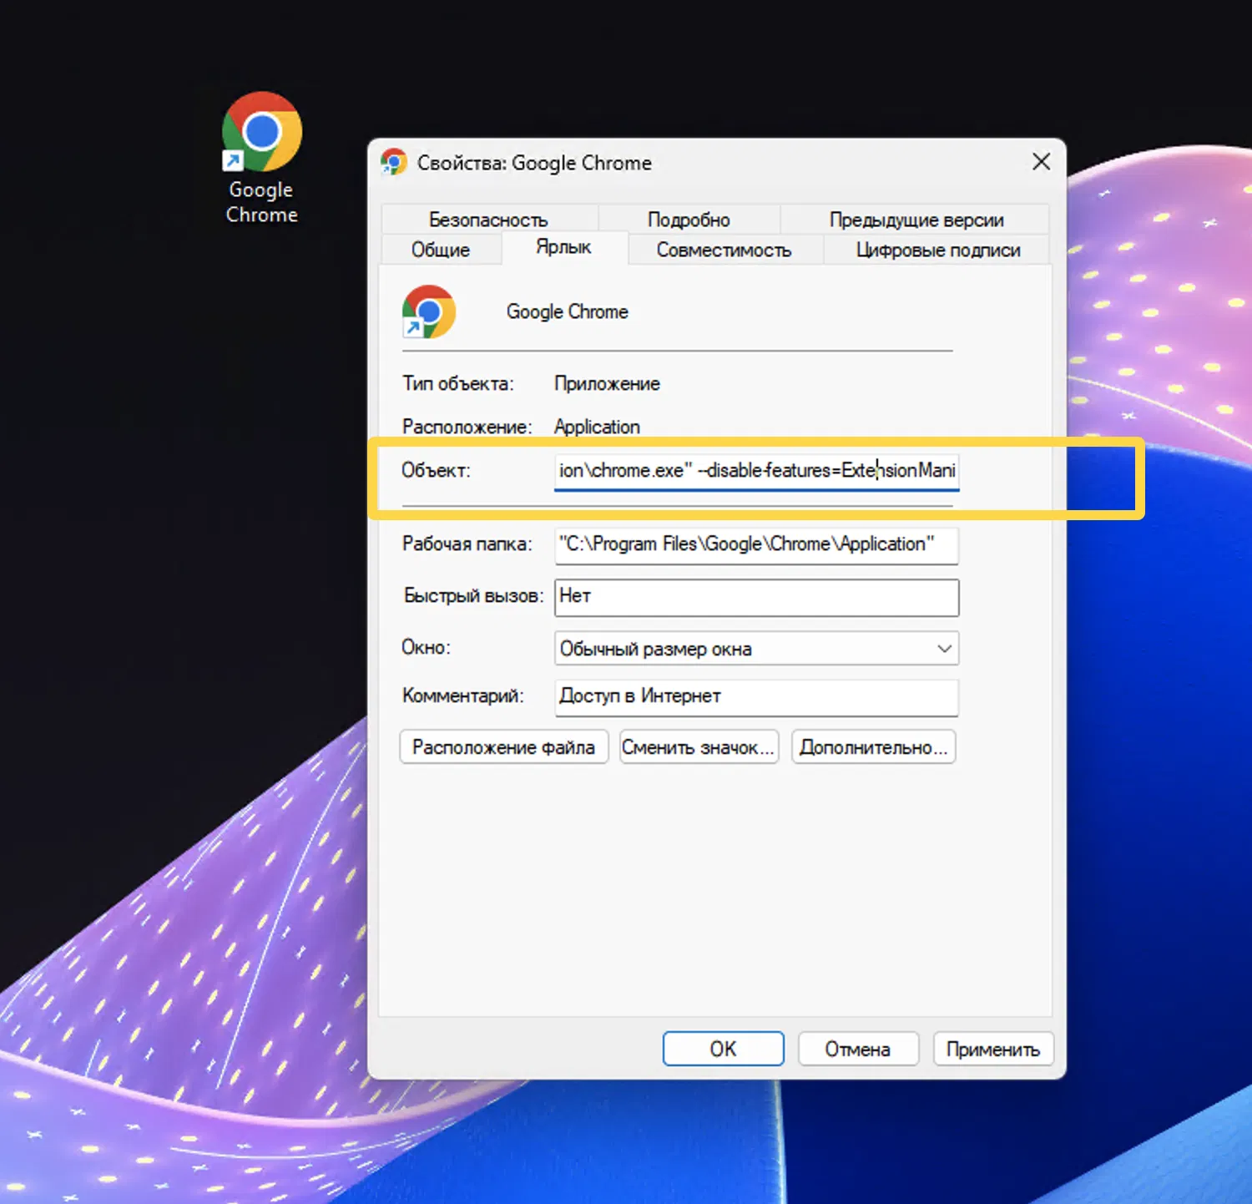The height and width of the screenshot is (1204, 1252).
Task: Click the Окно label
Action: point(426,648)
